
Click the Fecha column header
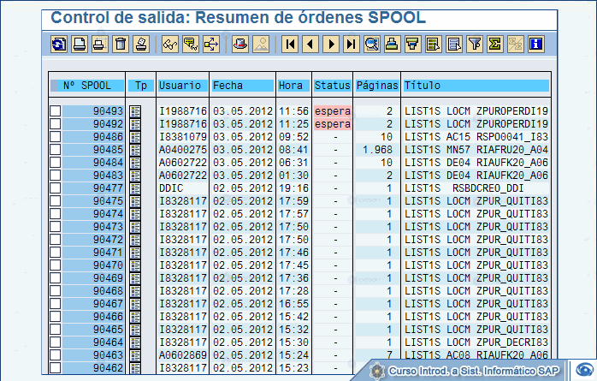click(x=243, y=86)
